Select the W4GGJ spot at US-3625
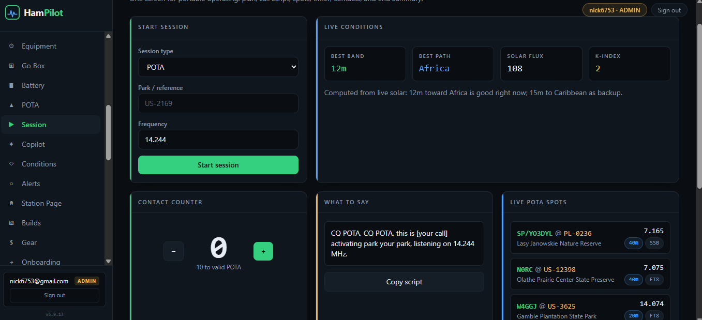Viewport: 702px width, 320px height. [x=590, y=307]
